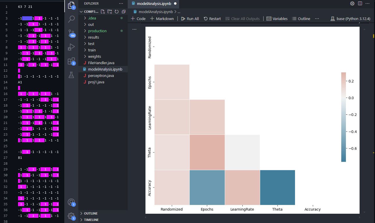Viewport: 375px width, 223px height.
Task: Expand the production folder
Action: pos(103,31)
